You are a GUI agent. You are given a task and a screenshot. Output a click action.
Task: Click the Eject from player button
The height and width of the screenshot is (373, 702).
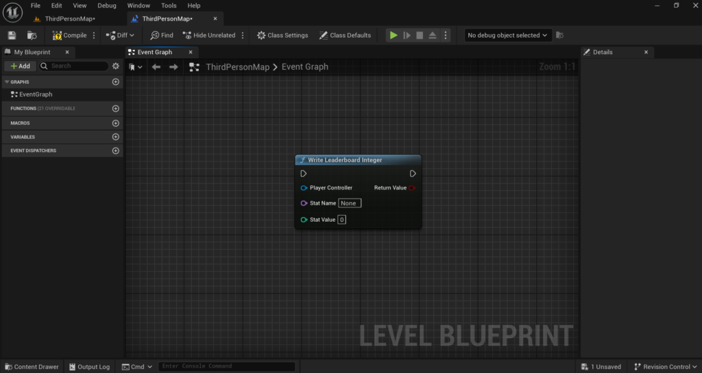[433, 36]
